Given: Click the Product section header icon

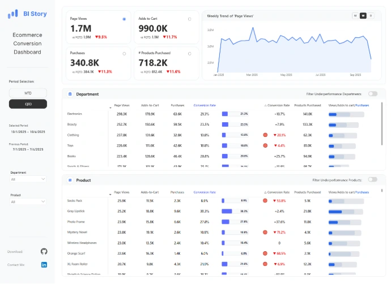Looking at the screenshot, I should [70, 180].
